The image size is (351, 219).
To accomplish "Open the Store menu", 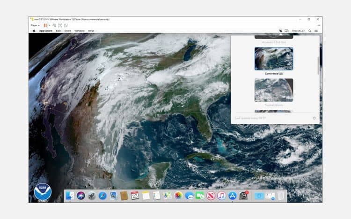I will [x=67, y=31].
